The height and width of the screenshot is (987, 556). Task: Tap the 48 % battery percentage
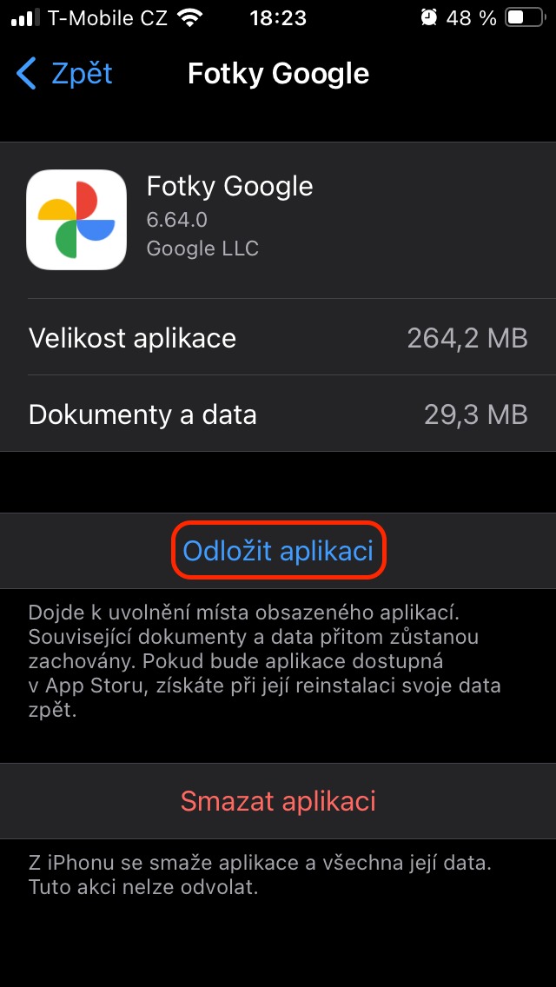pyautogui.click(x=472, y=17)
